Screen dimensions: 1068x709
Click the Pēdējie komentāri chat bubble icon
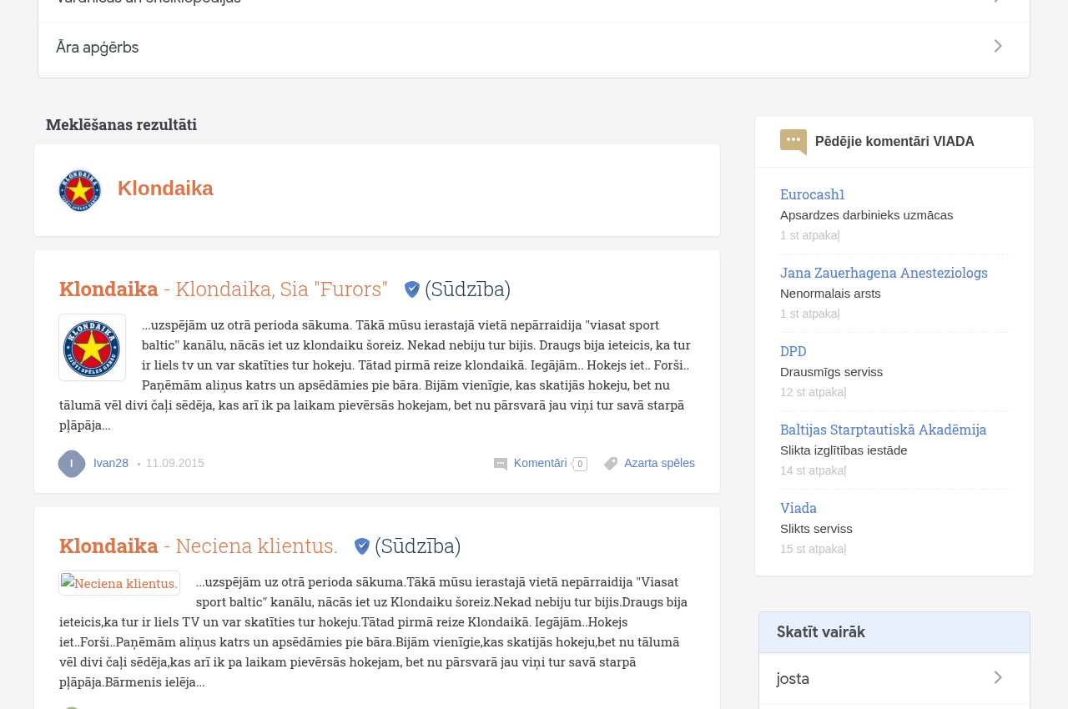coord(793,142)
